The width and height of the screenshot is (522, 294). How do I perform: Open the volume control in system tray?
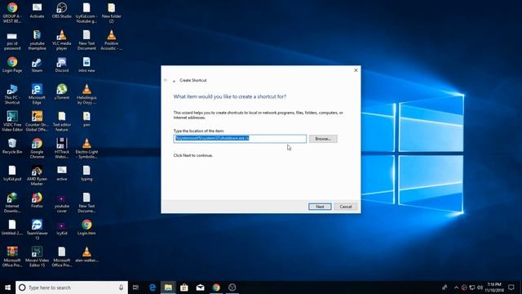coord(480,287)
